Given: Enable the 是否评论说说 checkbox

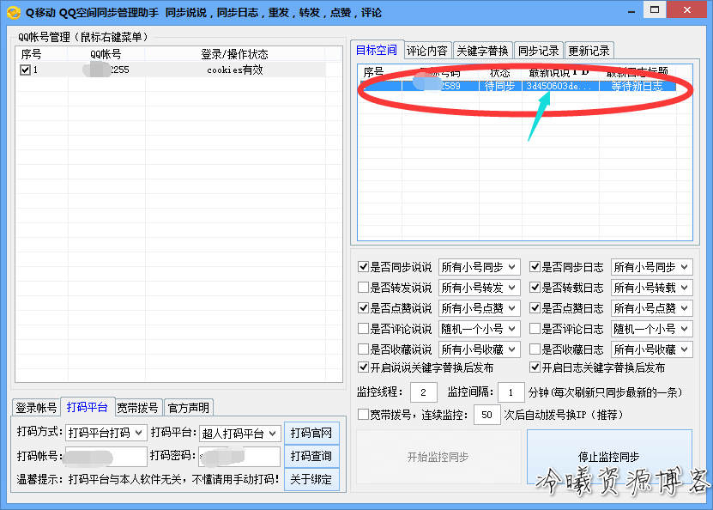Looking at the screenshot, I should click(x=363, y=329).
